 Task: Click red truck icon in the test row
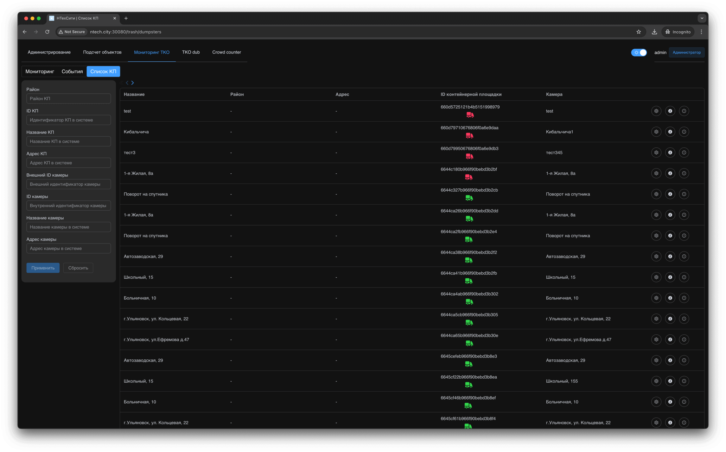(470, 115)
